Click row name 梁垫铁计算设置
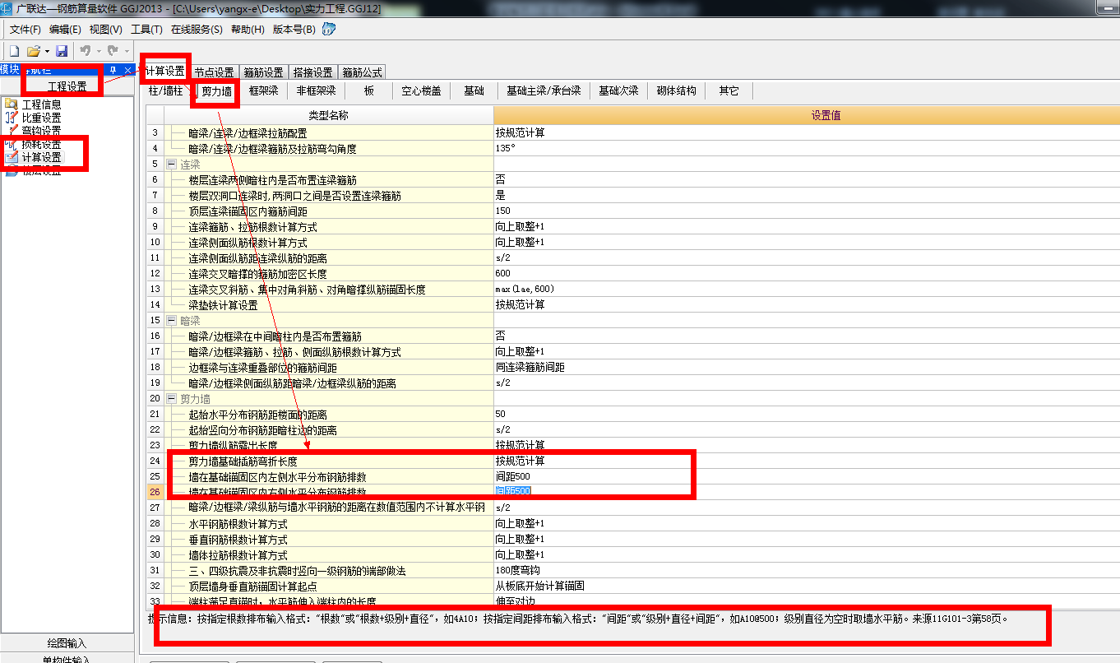Image resolution: width=1120 pixels, height=663 pixels. point(223,305)
